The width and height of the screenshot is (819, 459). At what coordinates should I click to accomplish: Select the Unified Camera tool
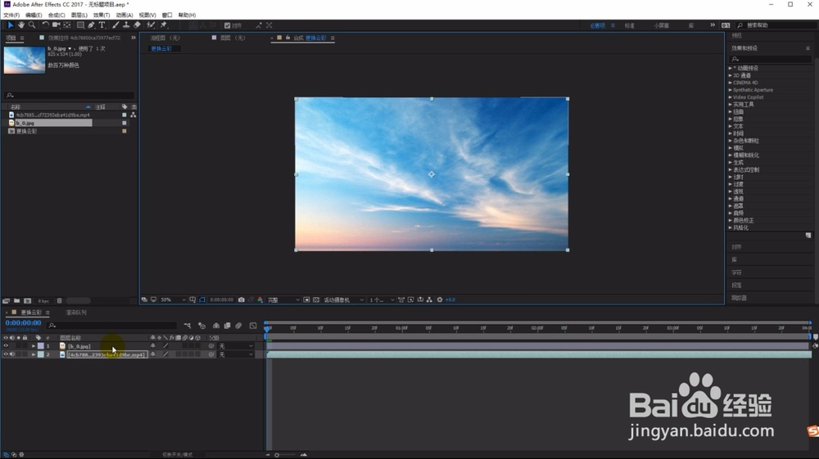click(x=56, y=25)
